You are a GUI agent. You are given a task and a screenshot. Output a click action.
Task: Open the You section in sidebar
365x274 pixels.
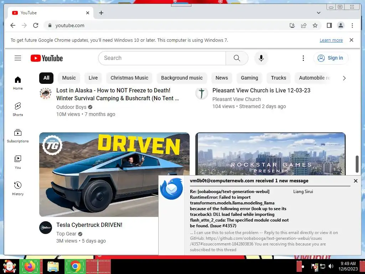(18, 162)
